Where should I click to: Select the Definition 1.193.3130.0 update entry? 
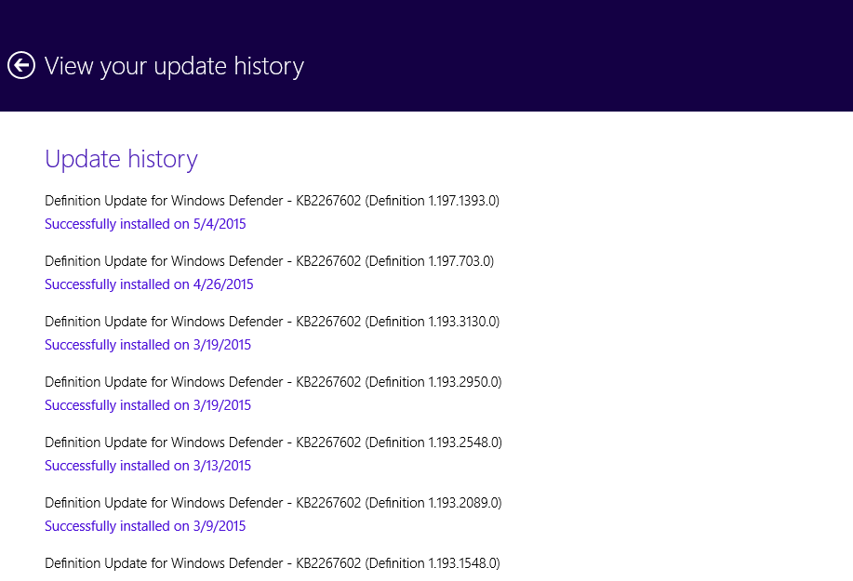pos(272,322)
